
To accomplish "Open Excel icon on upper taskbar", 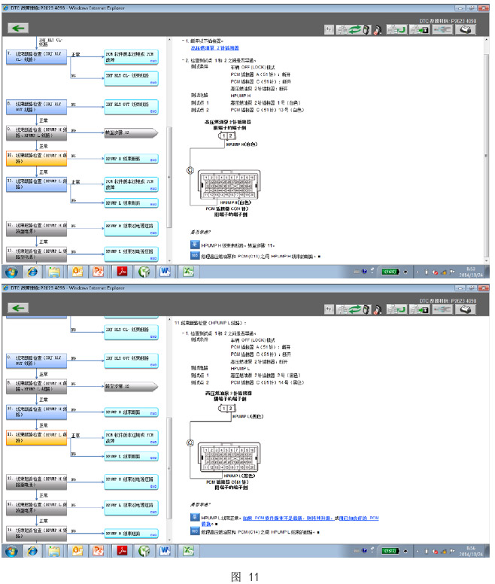I will [188, 272].
